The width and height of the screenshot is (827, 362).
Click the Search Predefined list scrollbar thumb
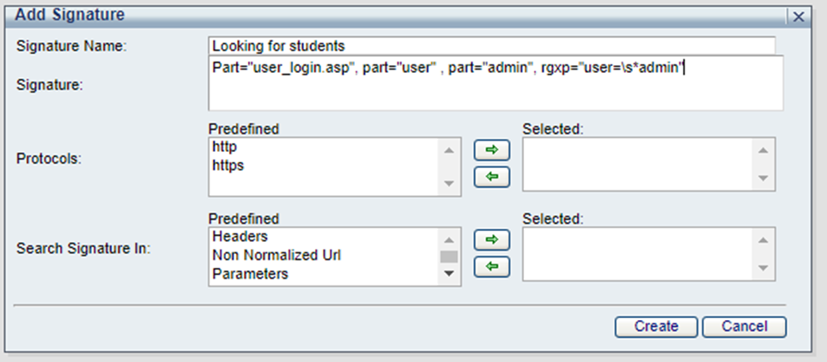click(x=449, y=256)
